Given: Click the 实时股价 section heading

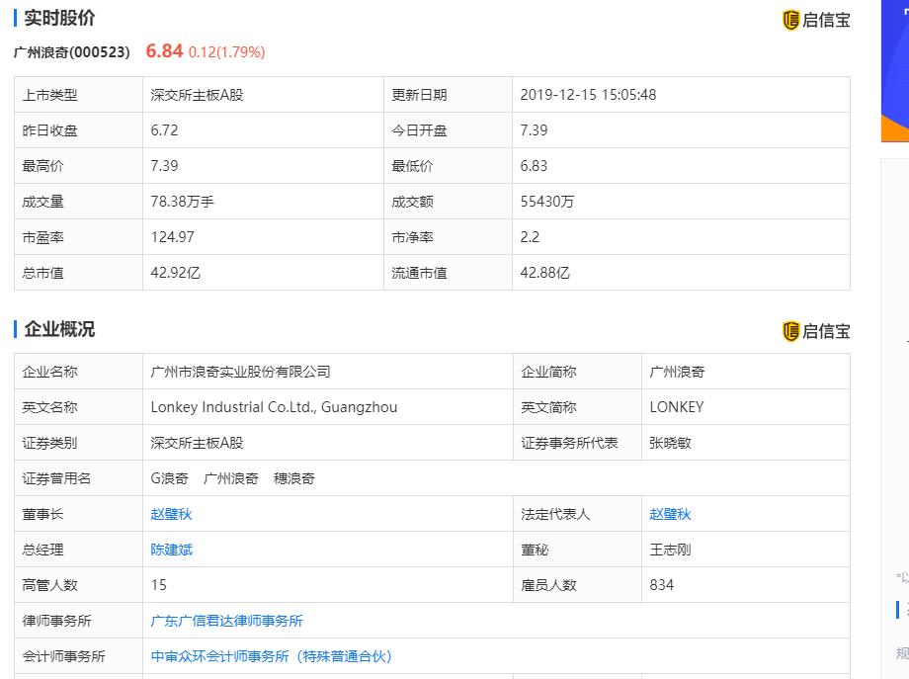Looking at the screenshot, I should 59,18.
